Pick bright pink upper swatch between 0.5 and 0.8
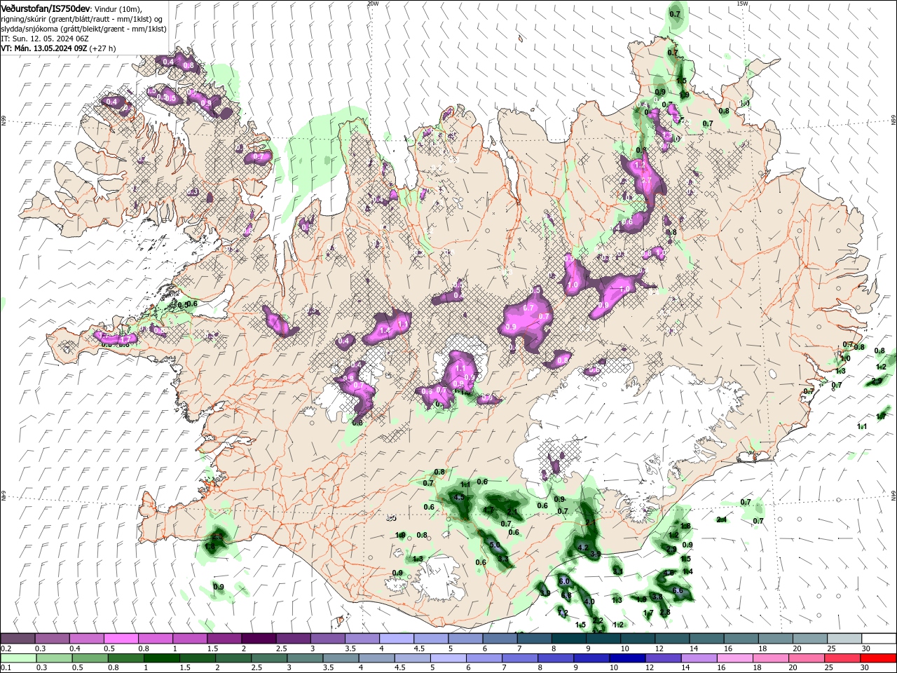 [121, 639]
